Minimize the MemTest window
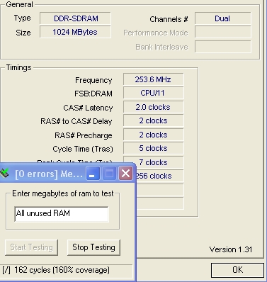The image size is (267, 282). (x=93, y=174)
